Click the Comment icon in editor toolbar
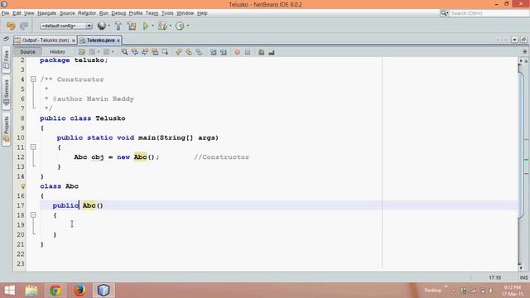 (262, 52)
